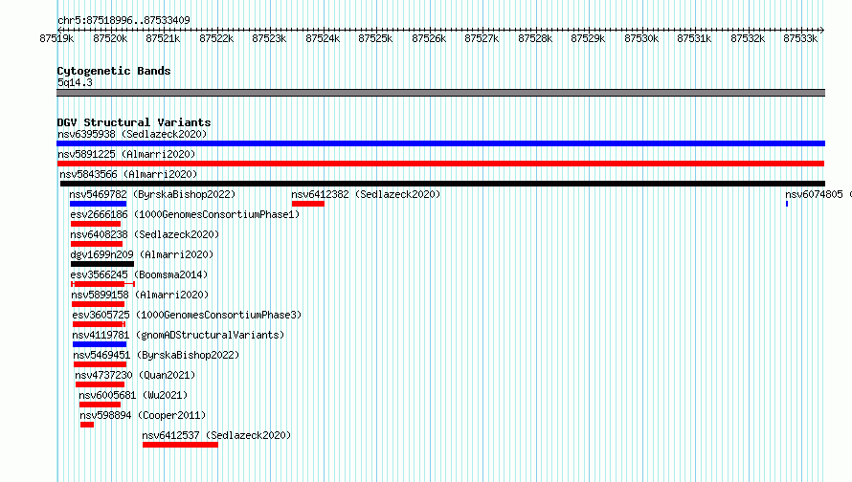Click the 5q14.3 band label

tap(75, 82)
